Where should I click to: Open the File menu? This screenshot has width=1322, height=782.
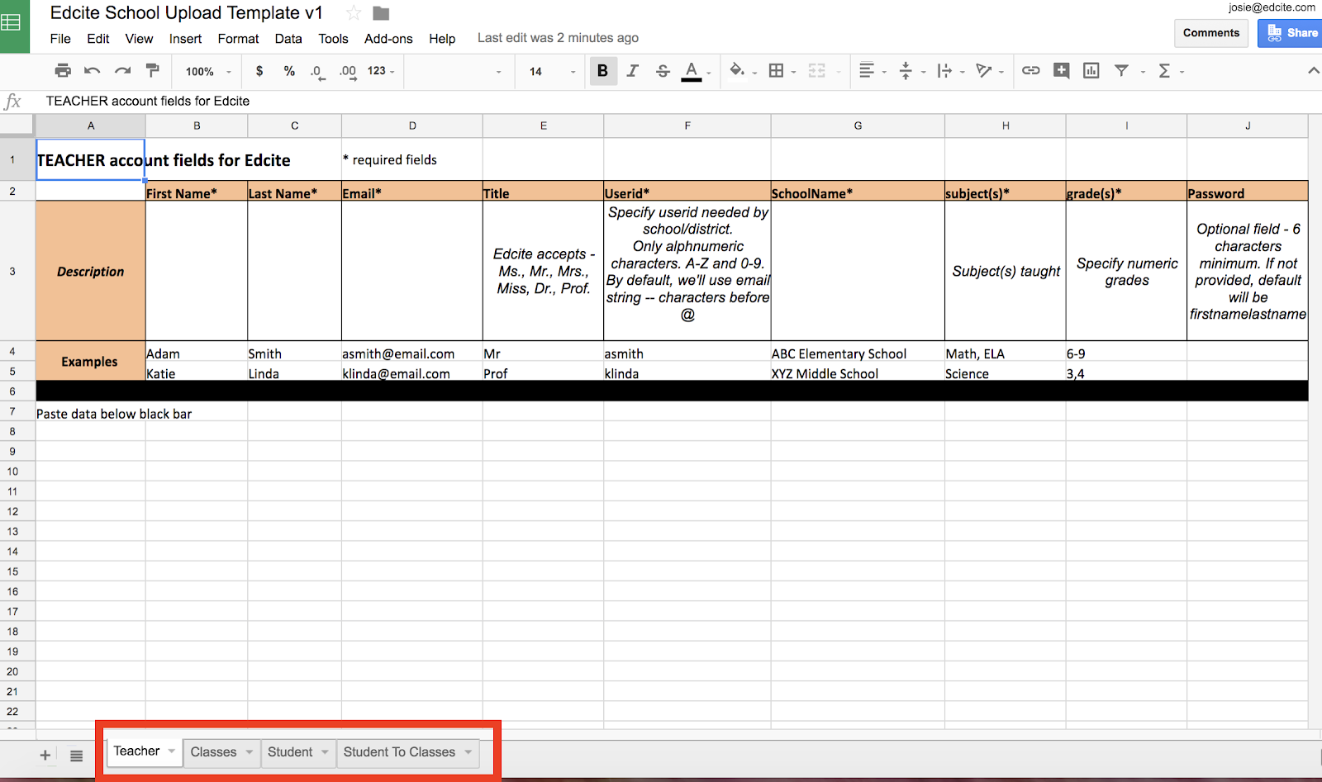[x=60, y=39]
